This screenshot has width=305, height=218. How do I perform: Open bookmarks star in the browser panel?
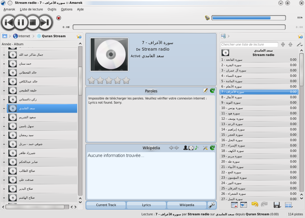click(79, 36)
